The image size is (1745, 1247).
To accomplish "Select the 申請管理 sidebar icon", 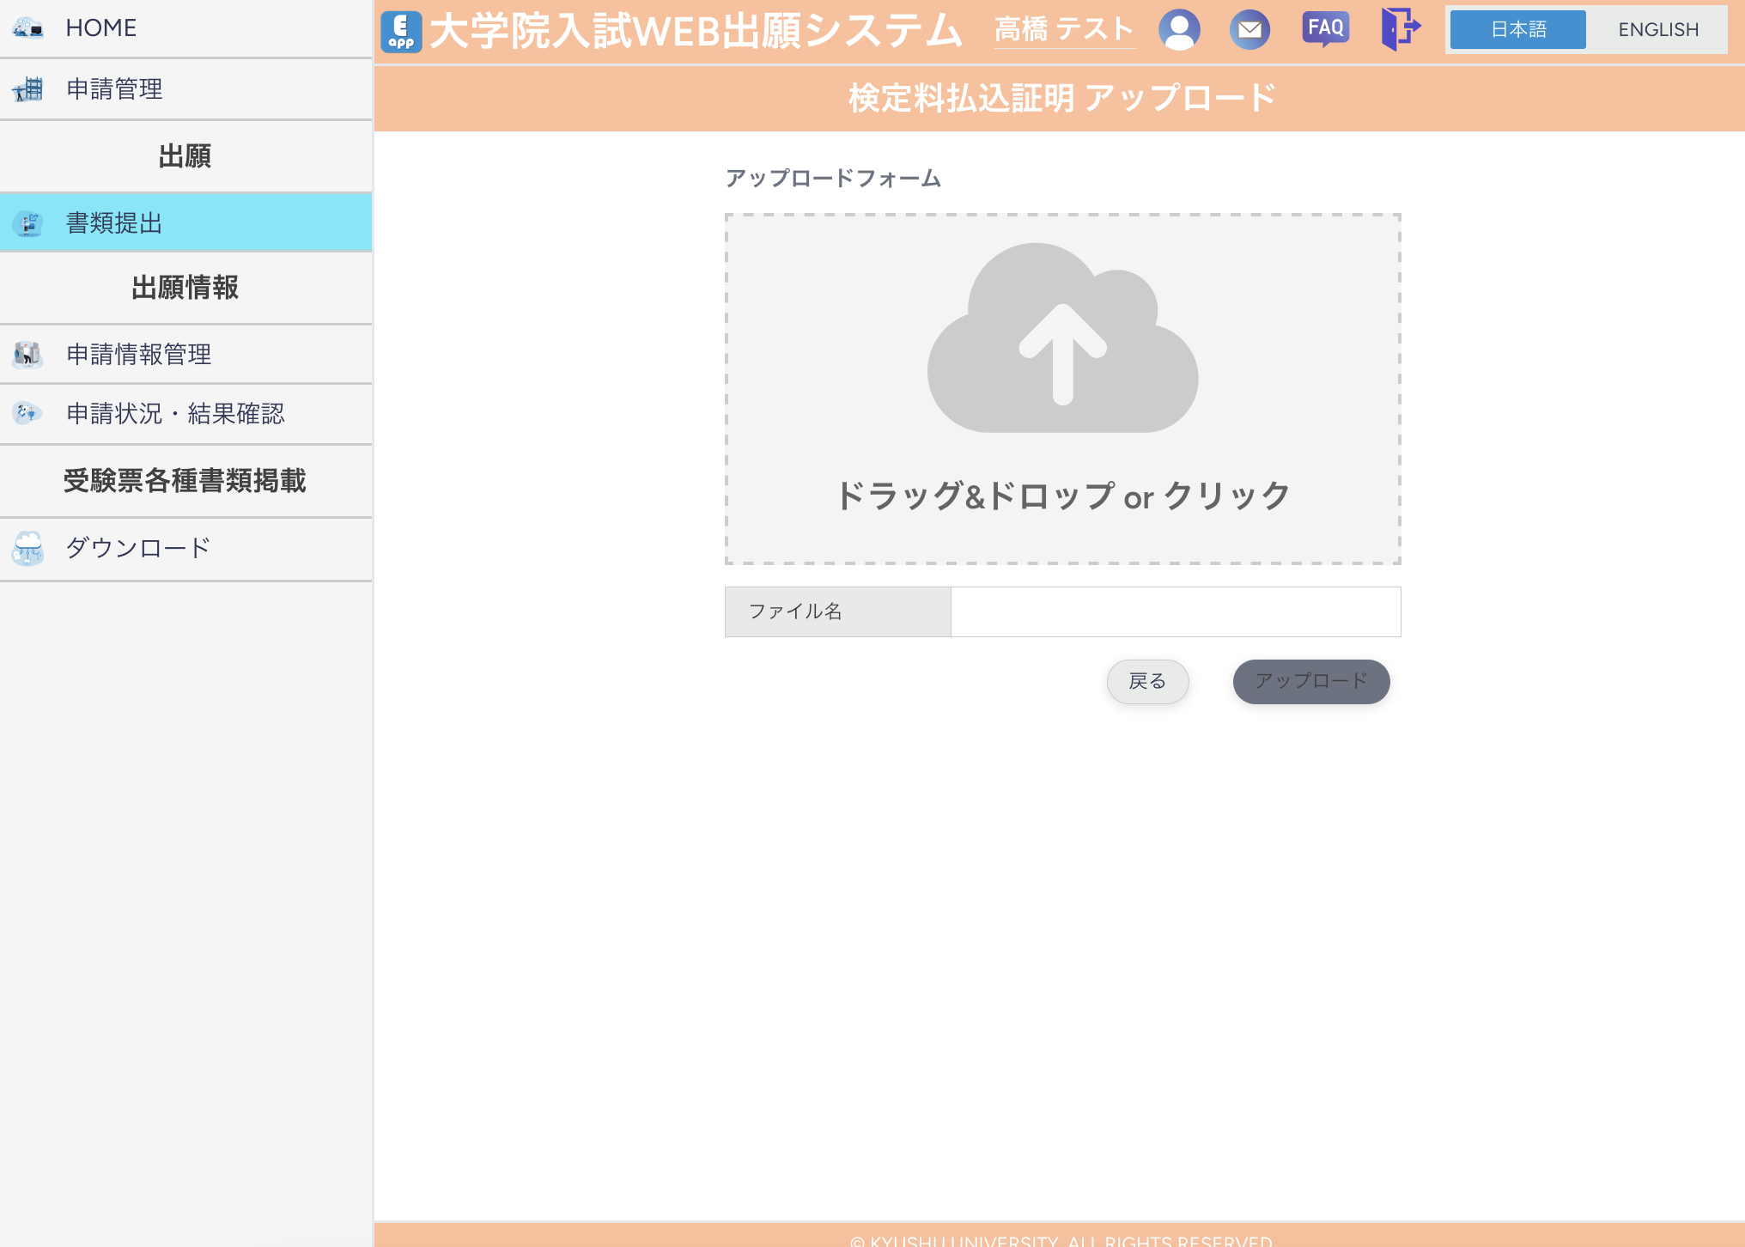I will [x=28, y=89].
